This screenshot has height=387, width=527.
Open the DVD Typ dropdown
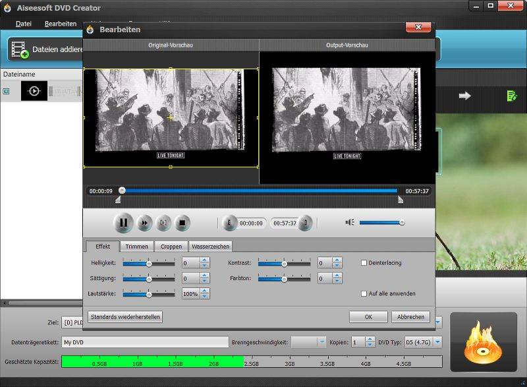tap(437, 342)
